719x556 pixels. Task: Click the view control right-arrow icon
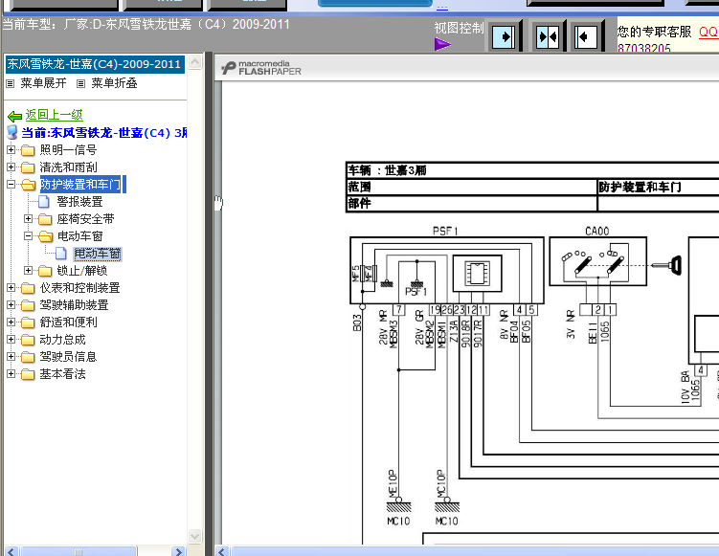point(503,36)
